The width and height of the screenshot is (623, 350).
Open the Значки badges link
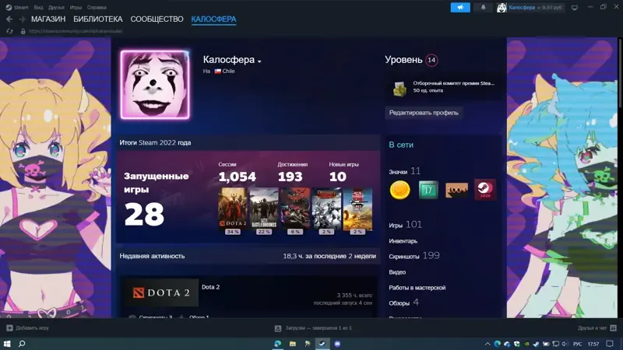coord(404,171)
